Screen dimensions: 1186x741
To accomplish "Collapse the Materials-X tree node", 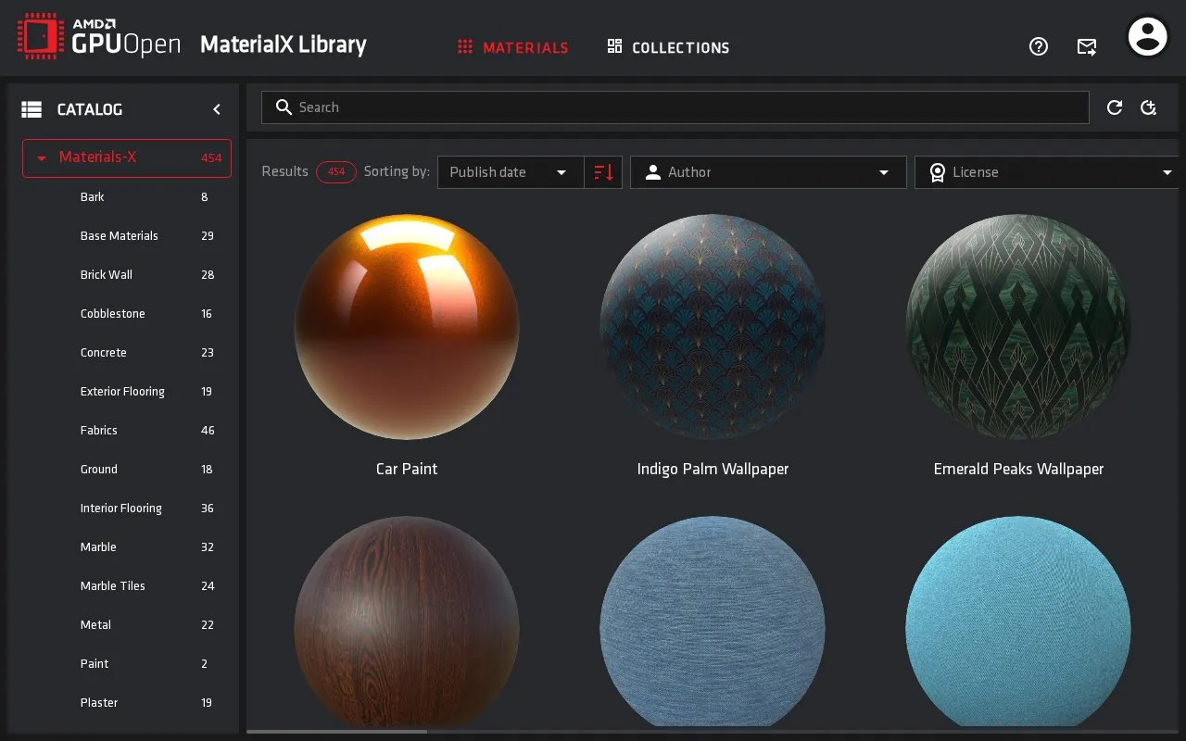I will pos(41,158).
